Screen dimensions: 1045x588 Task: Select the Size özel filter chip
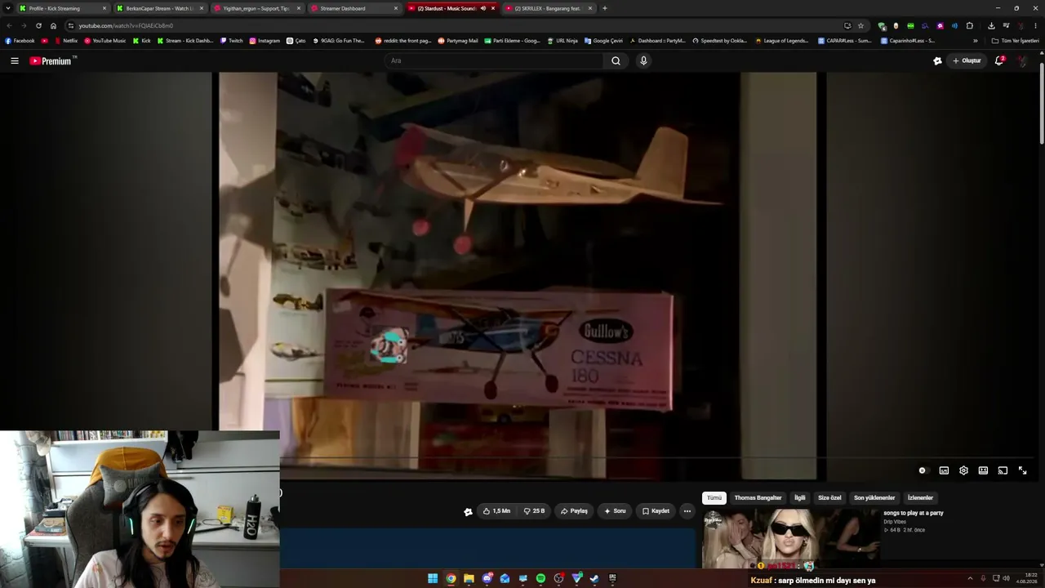pyautogui.click(x=829, y=497)
